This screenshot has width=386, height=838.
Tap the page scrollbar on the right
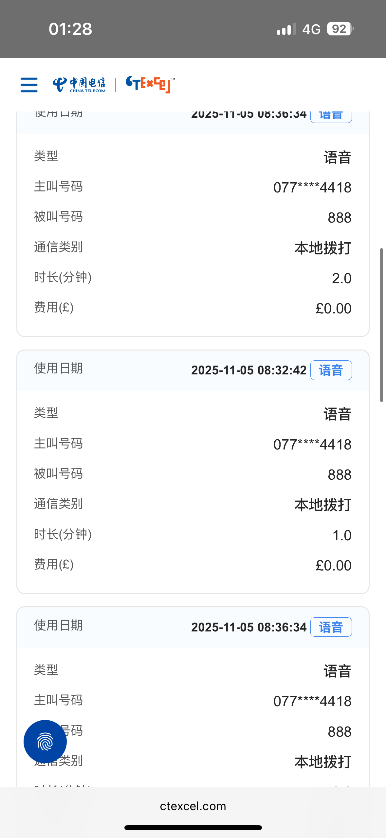(x=381, y=325)
